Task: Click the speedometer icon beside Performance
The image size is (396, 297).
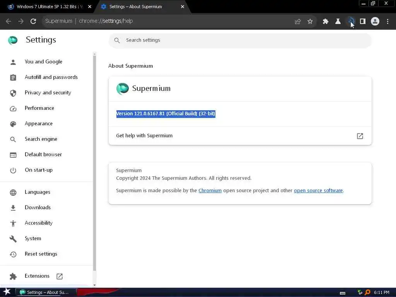Action: (x=13, y=109)
